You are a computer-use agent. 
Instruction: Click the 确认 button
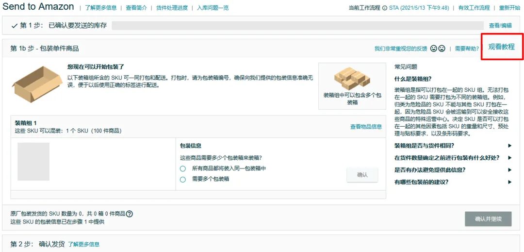coord(362,175)
